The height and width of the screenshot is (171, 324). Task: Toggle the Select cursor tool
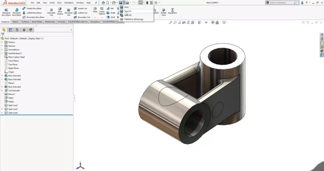(140, 3)
